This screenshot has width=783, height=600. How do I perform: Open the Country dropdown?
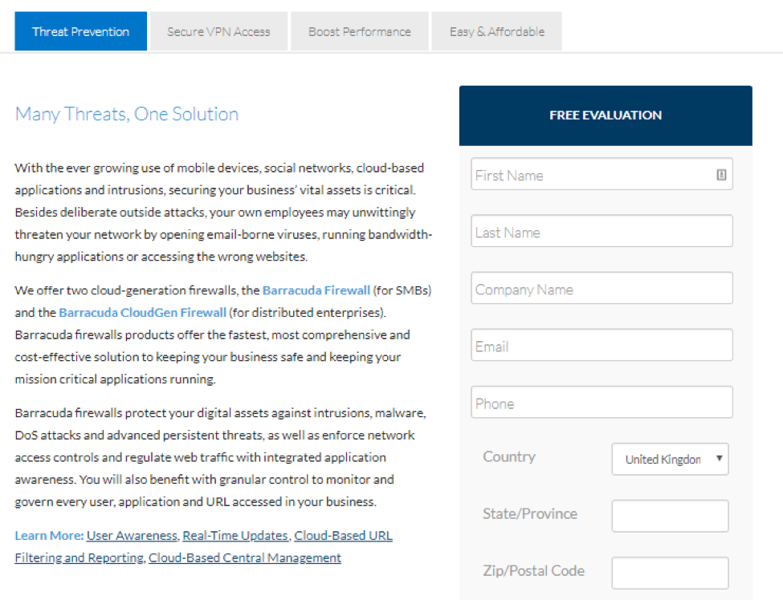pos(670,460)
